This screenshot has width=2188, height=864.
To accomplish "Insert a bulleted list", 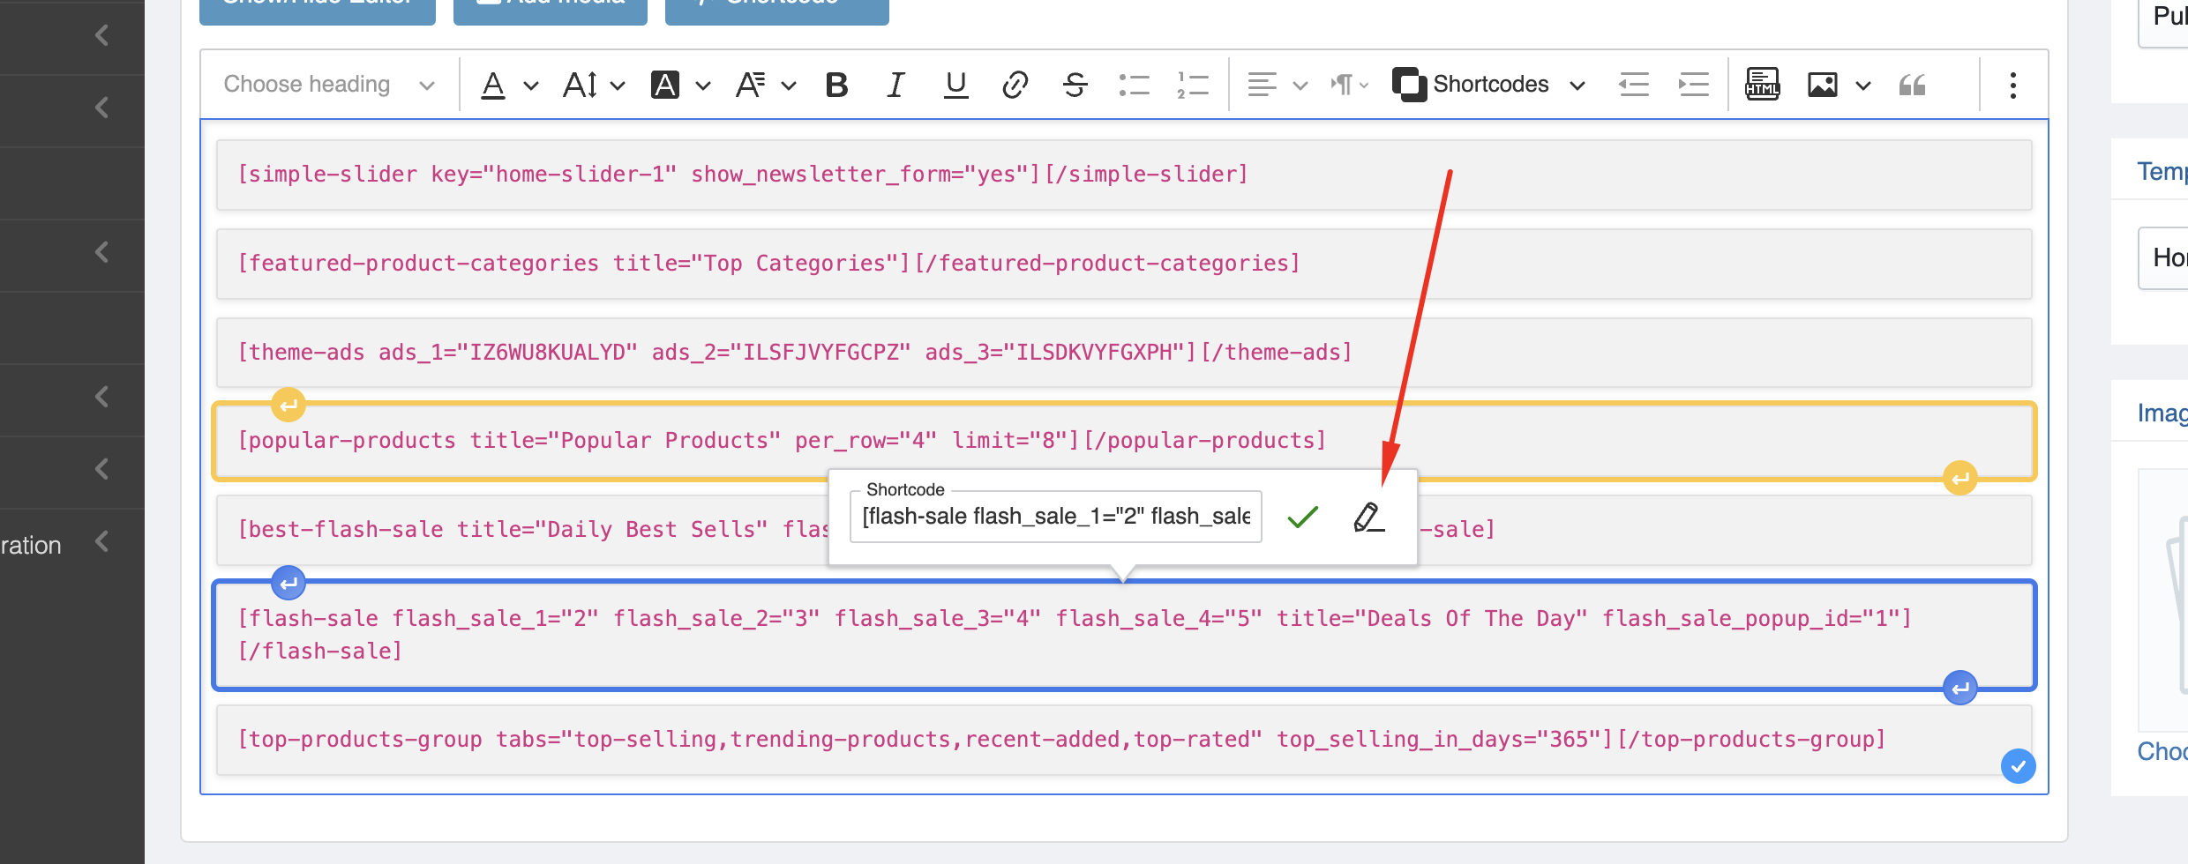I will click(x=1134, y=85).
